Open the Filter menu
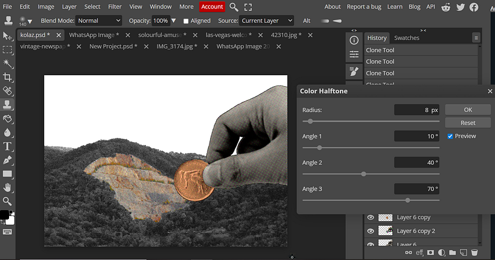This screenshot has width=495, height=260. point(115,7)
